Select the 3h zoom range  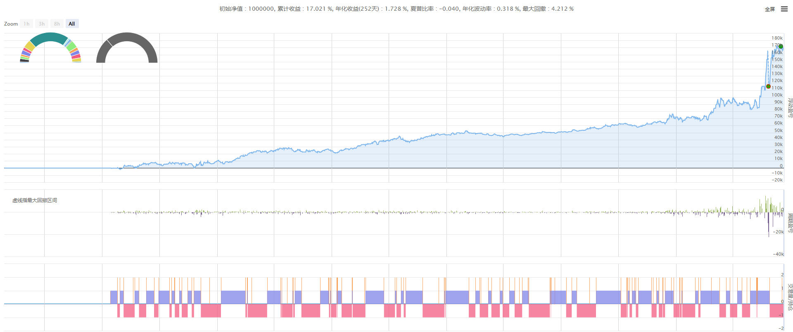click(42, 24)
